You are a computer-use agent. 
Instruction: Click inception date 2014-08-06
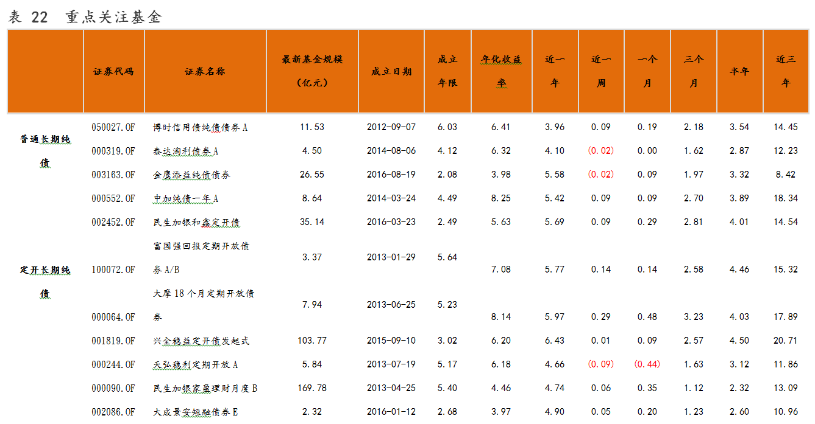click(x=391, y=151)
